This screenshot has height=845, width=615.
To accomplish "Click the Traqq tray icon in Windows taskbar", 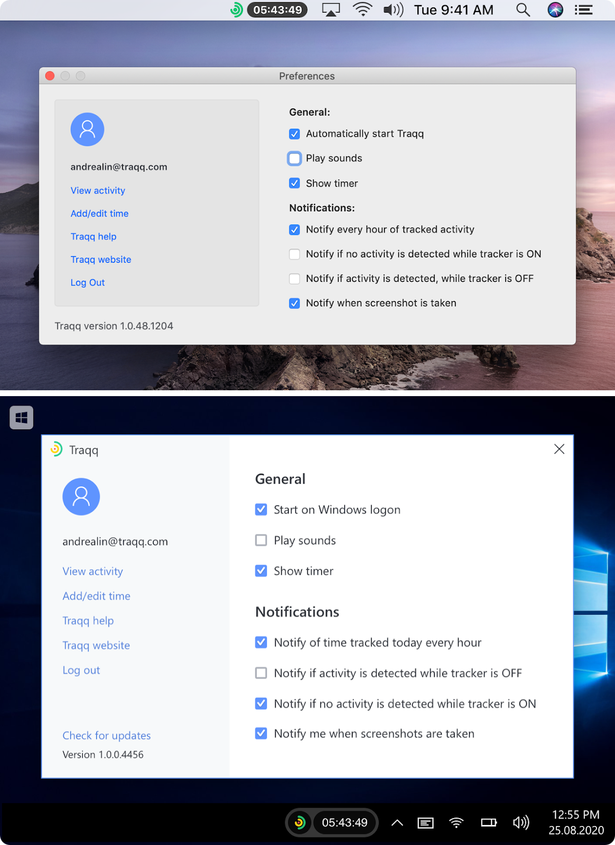I will point(300,822).
